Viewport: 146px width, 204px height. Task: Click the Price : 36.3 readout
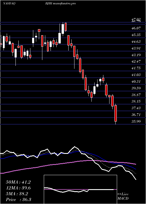point(18,199)
